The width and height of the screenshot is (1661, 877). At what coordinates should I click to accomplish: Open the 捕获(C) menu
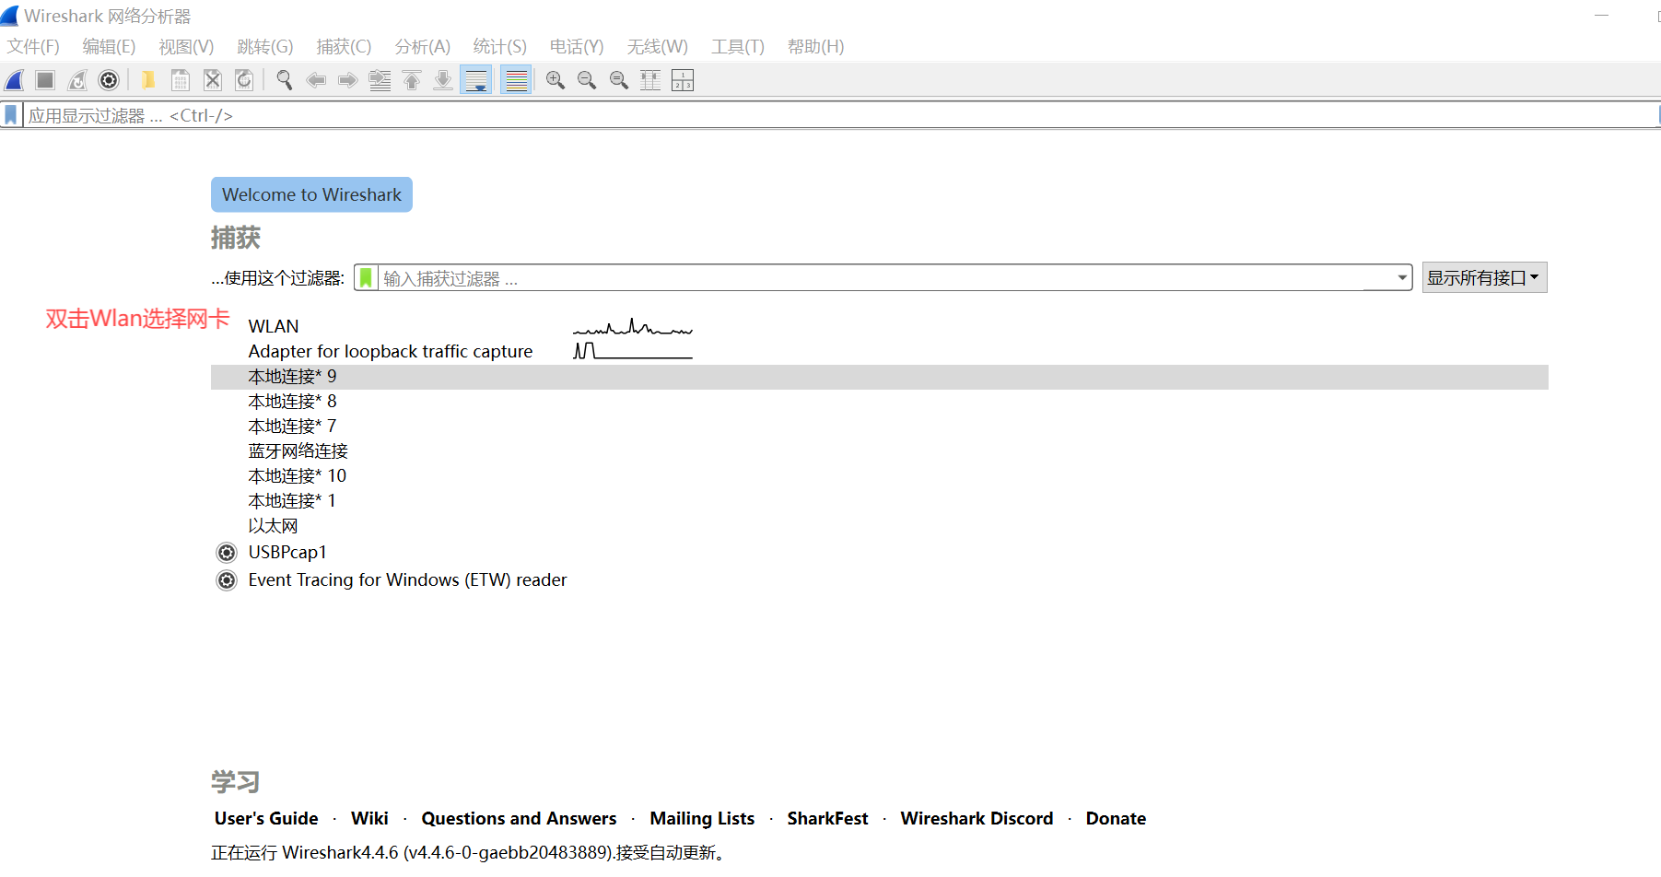(344, 46)
